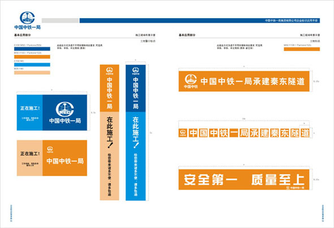
Task: Click 正在施工! on the light blue panel
Action: [x=30, y=108]
